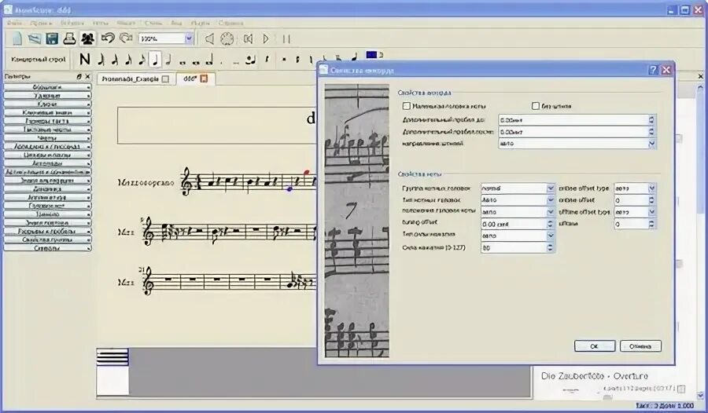The width and height of the screenshot is (708, 413).
Task: Enable note entry mode N icon
Action: pyautogui.click(x=85, y=59)
